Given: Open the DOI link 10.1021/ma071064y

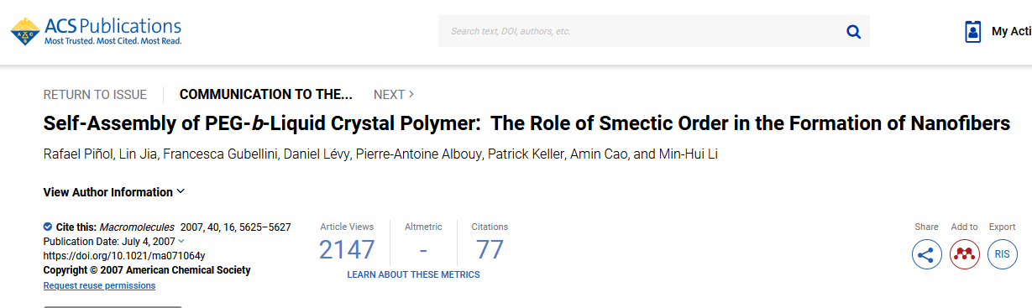Looking at the screenshot, I should pos(124,255).
